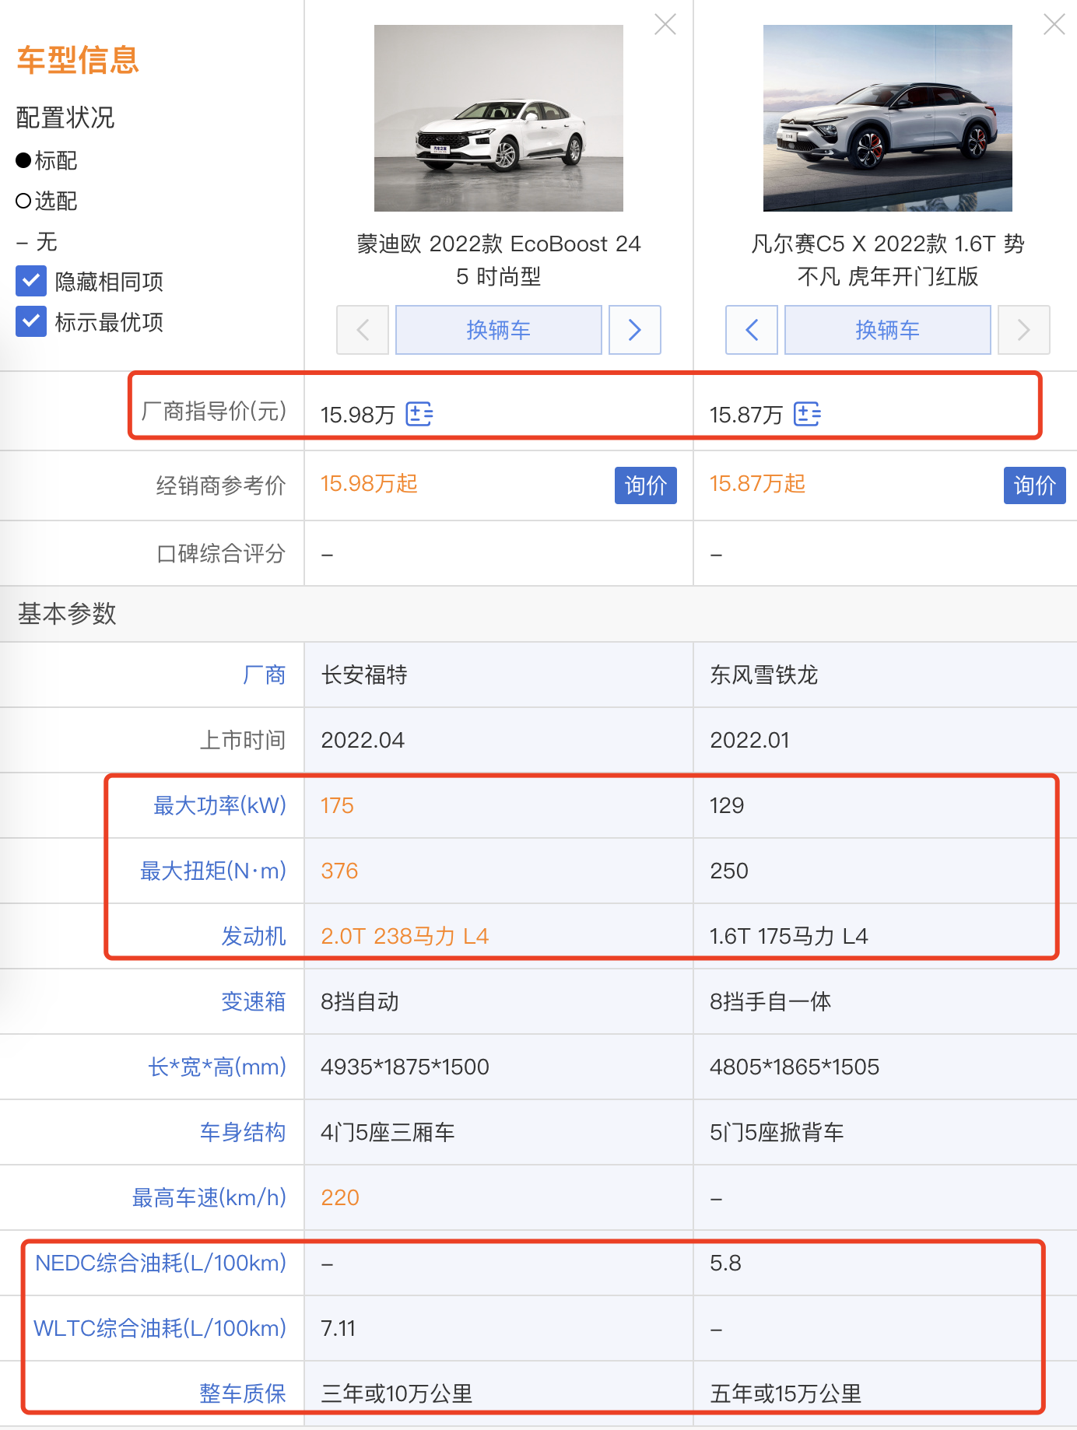Go to previous 蒙迪欧 trim with left arrow

(363, 330)
